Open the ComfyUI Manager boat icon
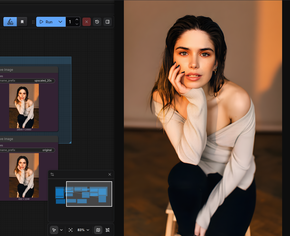Image resolution: width=290 pixels, height=236 pixels. [x=10, y=22]
